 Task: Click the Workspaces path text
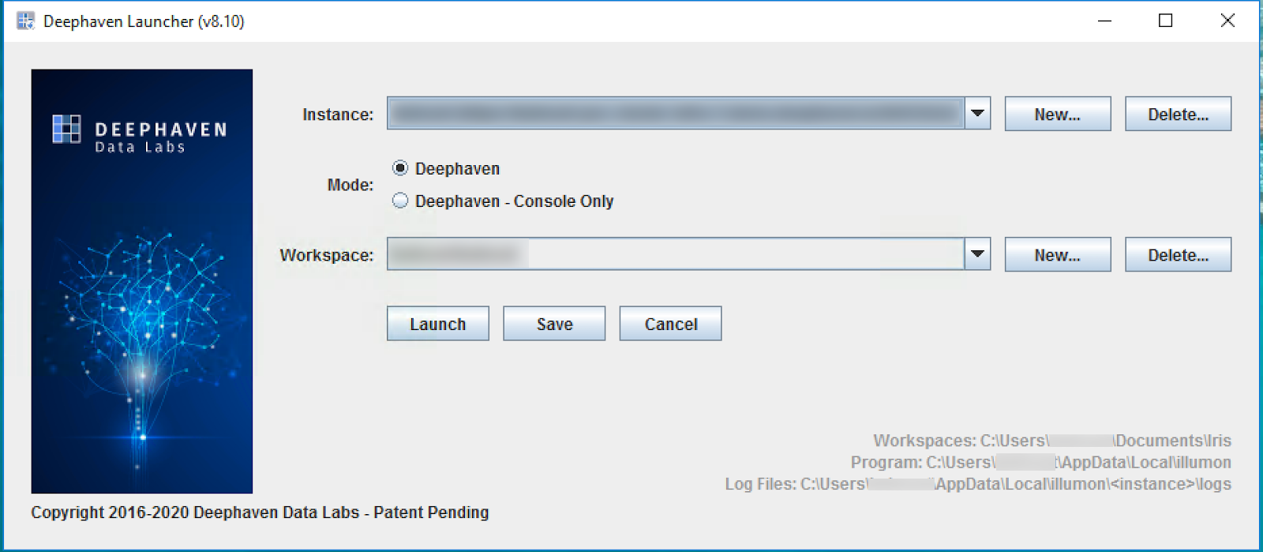pos(1052,441)
